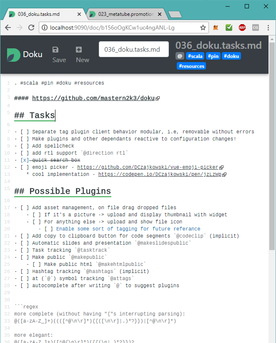Screen dimensions: 276x343
Task: Open a new browser tab
Action: 175,15
